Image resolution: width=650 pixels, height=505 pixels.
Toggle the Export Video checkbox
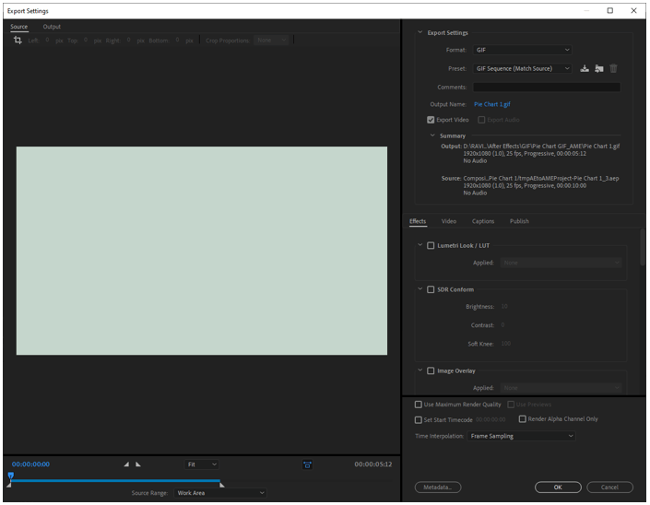(431, 120)
